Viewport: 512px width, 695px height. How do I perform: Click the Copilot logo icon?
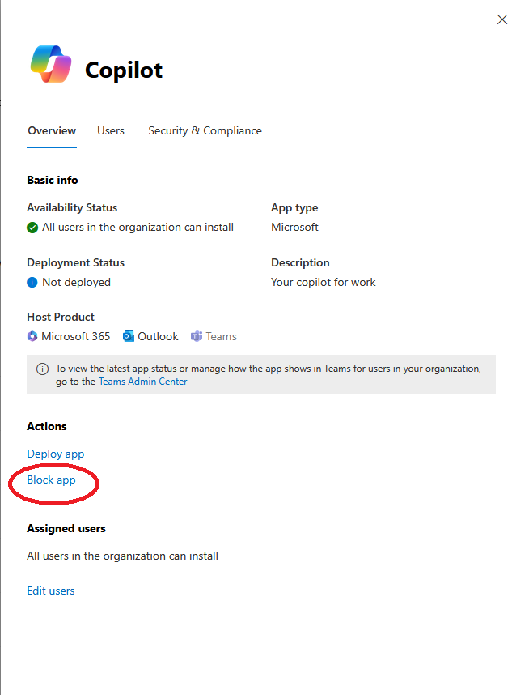click(51, 64)
